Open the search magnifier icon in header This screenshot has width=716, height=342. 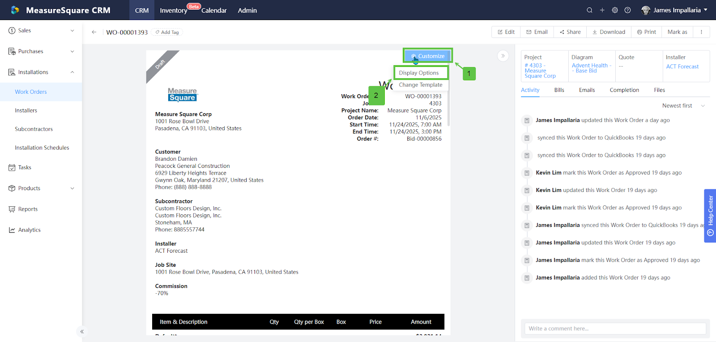(x=589, y=10)
